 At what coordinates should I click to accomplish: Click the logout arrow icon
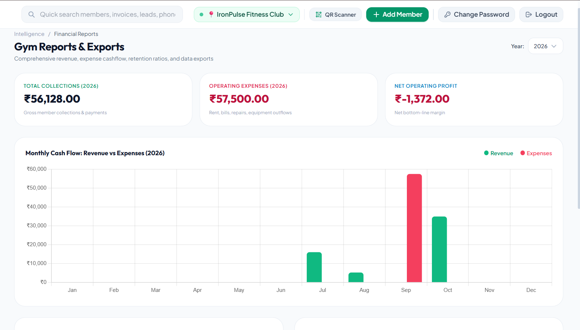[529, 15]
